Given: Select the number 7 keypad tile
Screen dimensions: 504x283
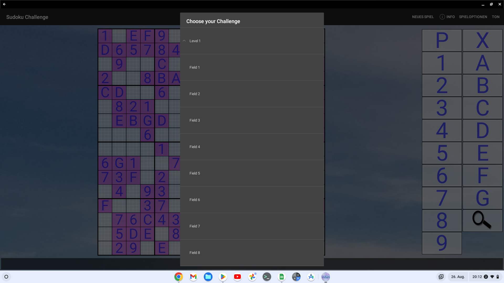Looking at the screenshot, I should pyautogui.click(x=442, y=198).
